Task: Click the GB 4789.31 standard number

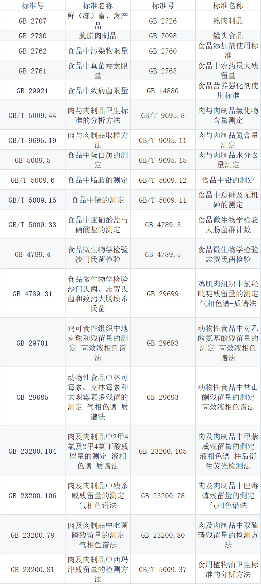Action: tap(33, 294)
